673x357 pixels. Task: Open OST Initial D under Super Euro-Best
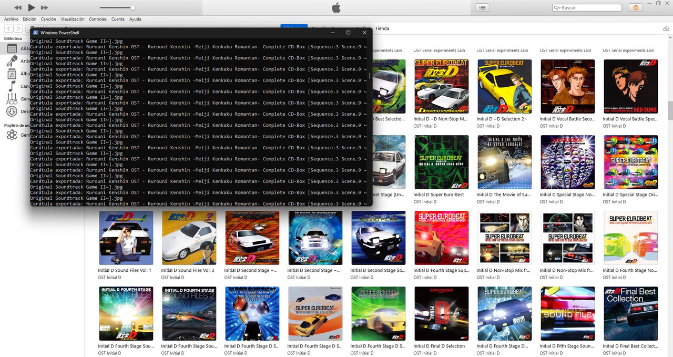[x=425, y=202]
